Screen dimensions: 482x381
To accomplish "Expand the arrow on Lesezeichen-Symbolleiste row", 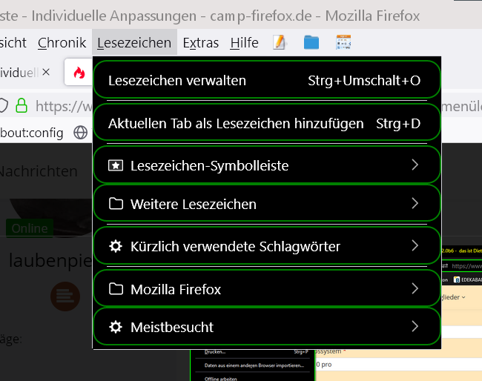I will [x=415, y=165].
